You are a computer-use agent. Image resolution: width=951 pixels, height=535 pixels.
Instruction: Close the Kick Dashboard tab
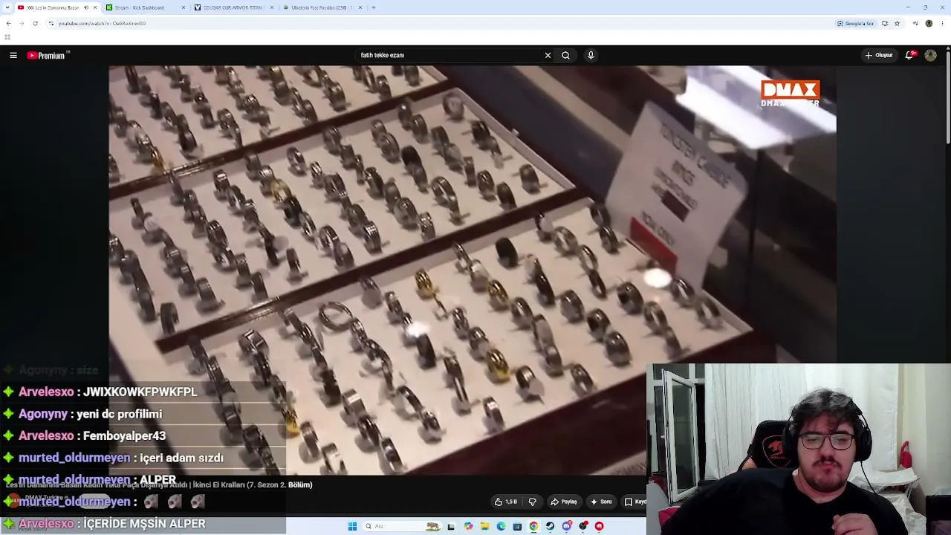(x=183, y=7)
